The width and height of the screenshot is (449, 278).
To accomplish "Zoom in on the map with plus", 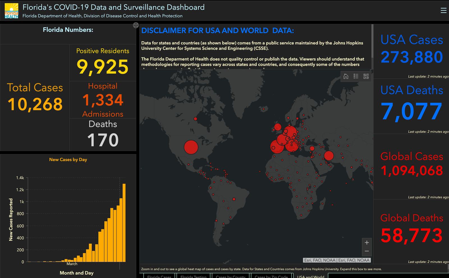I will (366, 243).
